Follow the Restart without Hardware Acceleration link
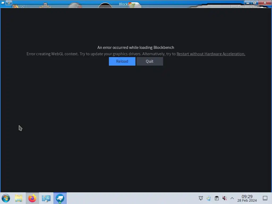 click(x=211, y=54)
